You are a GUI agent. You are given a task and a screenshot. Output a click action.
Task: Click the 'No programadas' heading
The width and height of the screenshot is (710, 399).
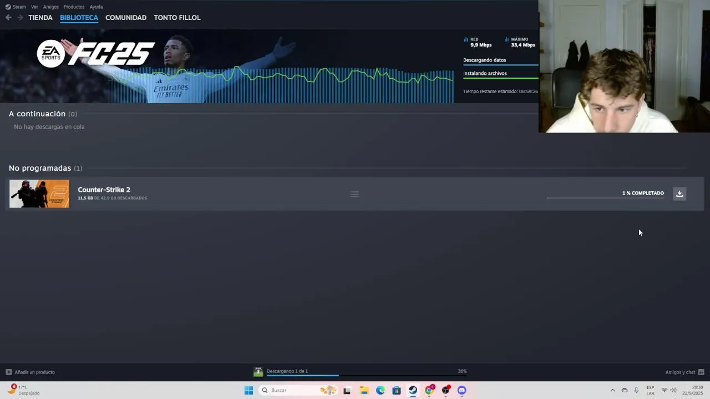coord(40,168)
